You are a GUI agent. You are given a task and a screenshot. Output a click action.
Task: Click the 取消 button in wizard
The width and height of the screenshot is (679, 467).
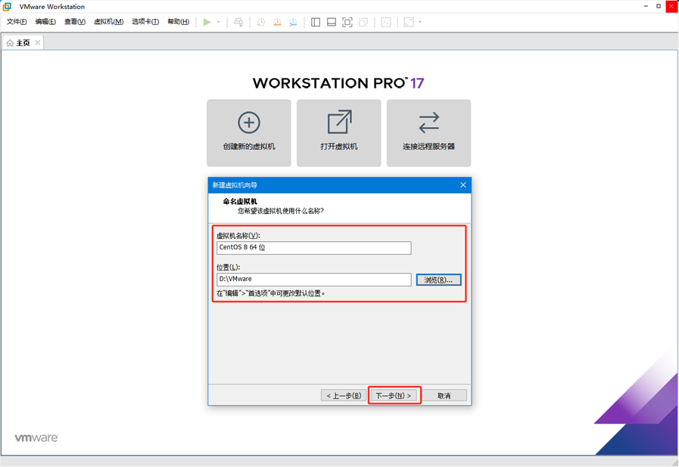[x=444, y=395]
